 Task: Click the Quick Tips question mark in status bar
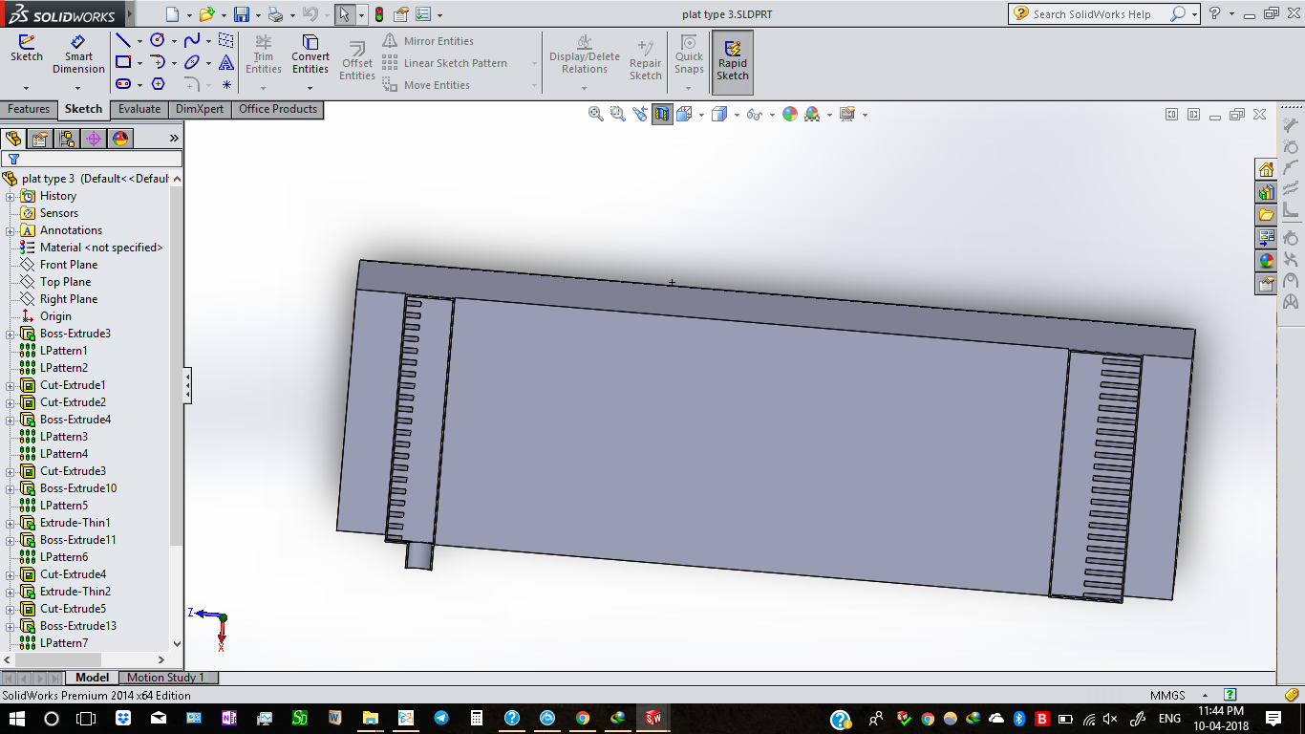[x=1230, y=695]
